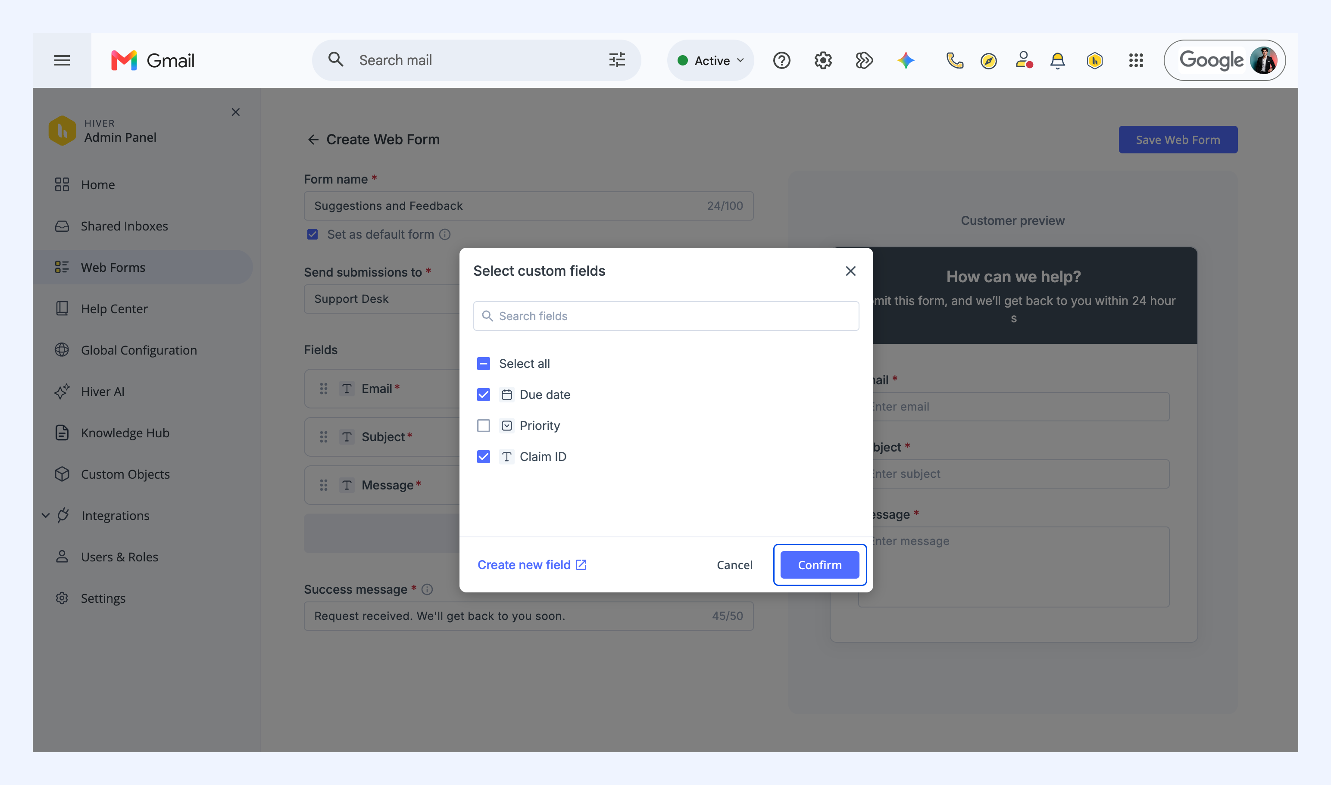Click the Gmail logo
Screen dimensions: 1331x785
(153, 60)
